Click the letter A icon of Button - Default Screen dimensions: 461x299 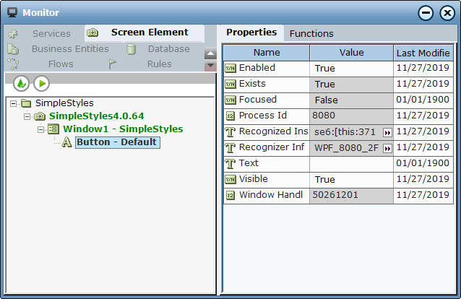pyautogui.click(x=66, y=142)
